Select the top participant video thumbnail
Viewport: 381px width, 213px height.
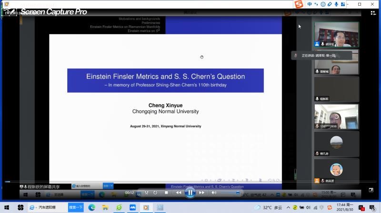336,34
